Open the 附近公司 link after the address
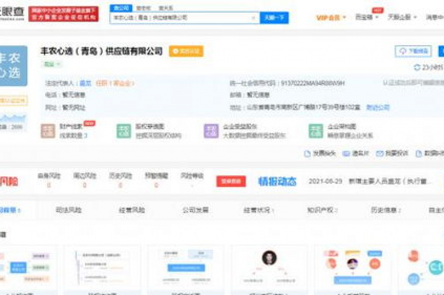The height and width of the screenshot is (295, 444). pos(378,108)
